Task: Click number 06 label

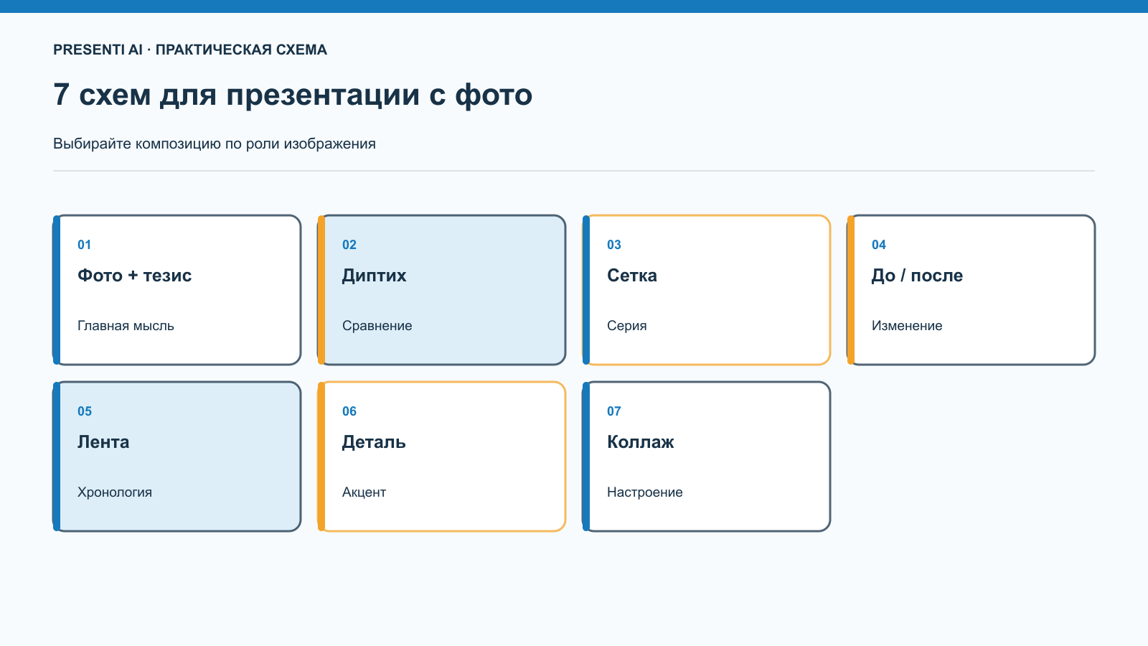Action: click(349, 411)
